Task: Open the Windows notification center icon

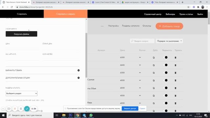Action: point(206,115)
